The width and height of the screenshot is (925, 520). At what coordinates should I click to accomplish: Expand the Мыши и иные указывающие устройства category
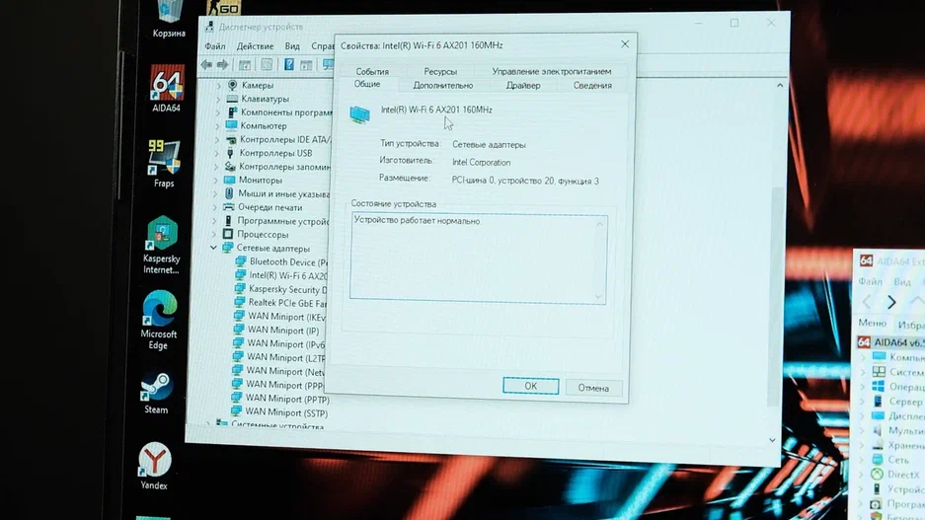click(x=215, y=193)
